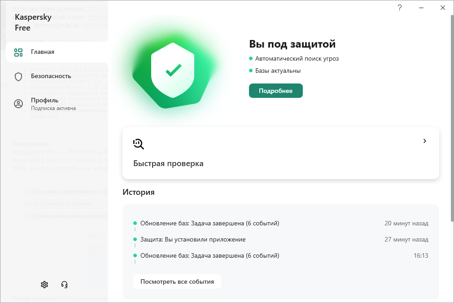Click Посмотреть все события button

tap(177, 281)
